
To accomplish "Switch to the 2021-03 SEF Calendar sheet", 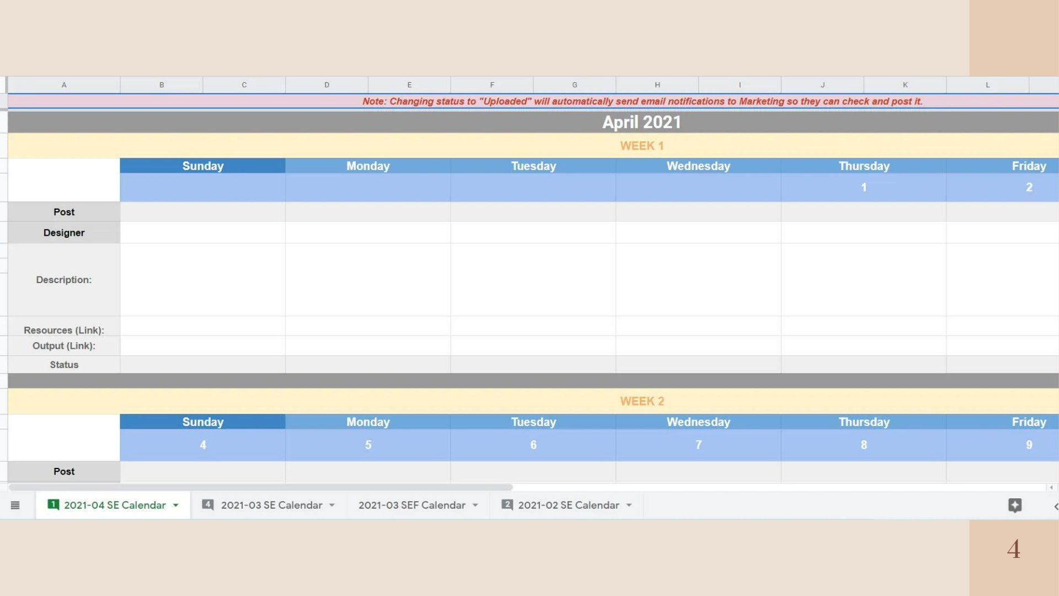I will click(x=411, y=505).
